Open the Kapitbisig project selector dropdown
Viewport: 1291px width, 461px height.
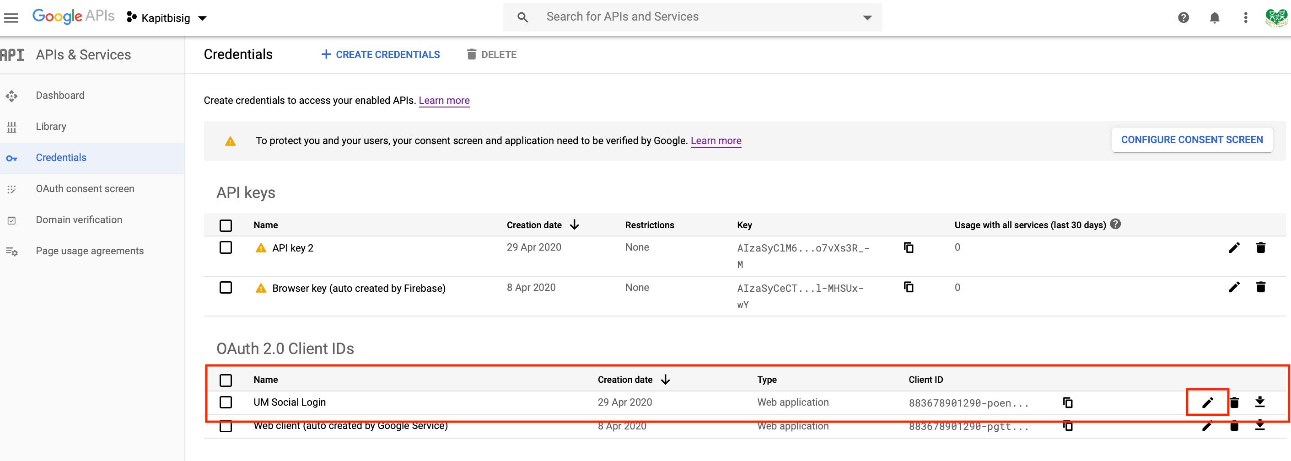coord(167,18)
